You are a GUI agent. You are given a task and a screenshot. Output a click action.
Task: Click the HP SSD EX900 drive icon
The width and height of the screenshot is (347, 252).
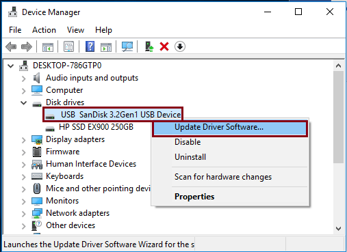click(x=50, y=128)
